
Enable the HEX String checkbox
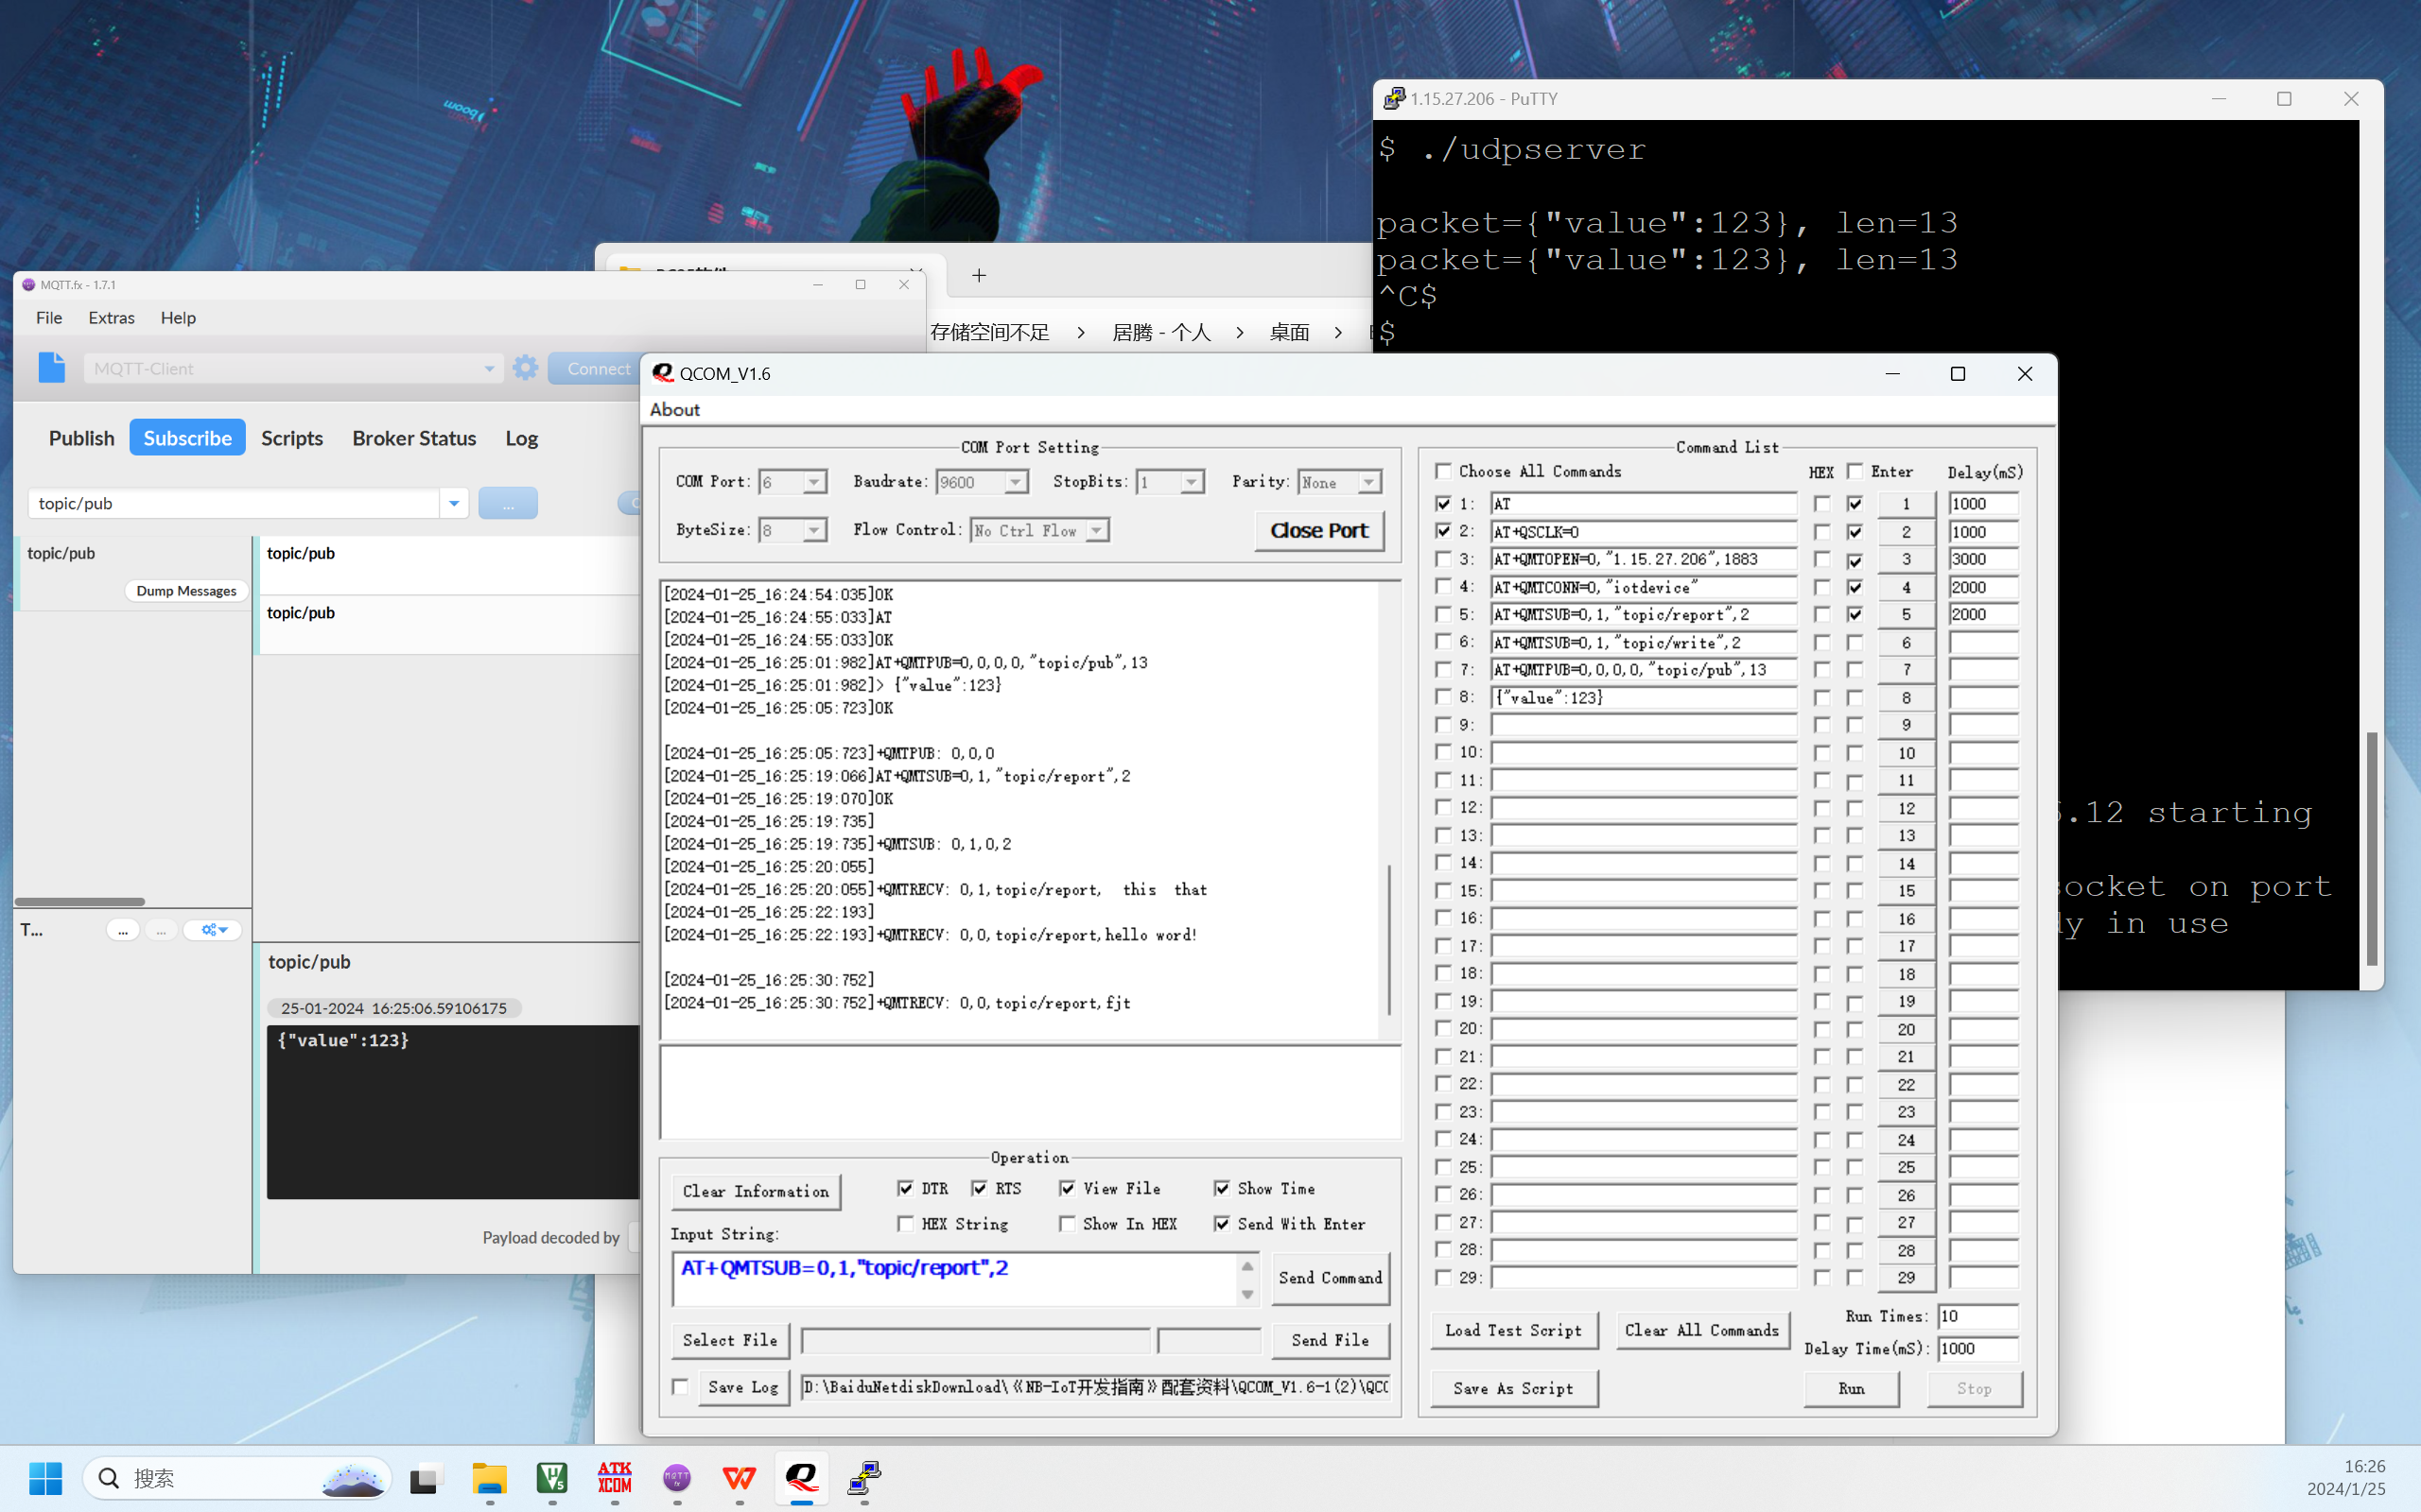[x=905, y=1223]
